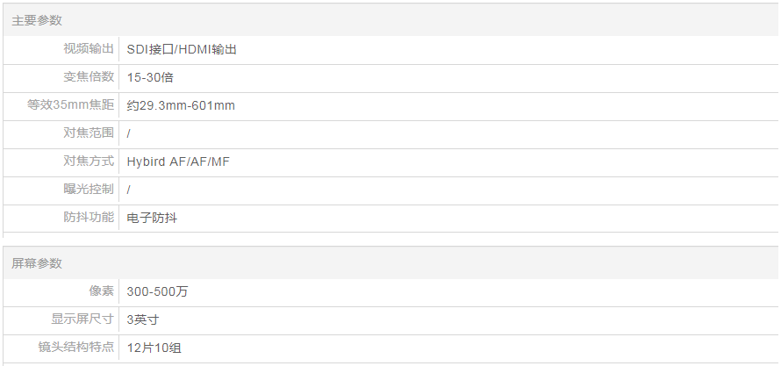Click the 主要参数 section header
The image size is (781, 366).
(x=37, y=20)
